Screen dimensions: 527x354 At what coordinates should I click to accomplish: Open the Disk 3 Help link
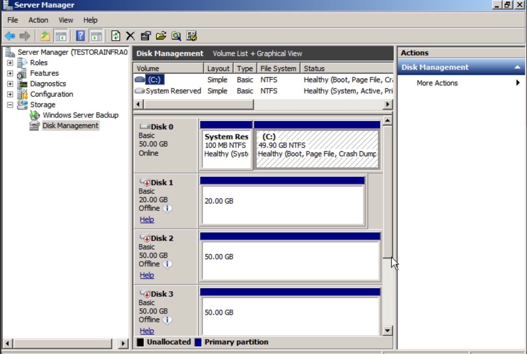(147, 331)
